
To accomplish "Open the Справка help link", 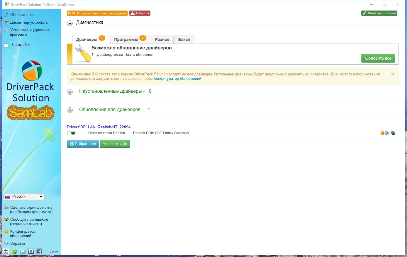I will pos(18,243).
